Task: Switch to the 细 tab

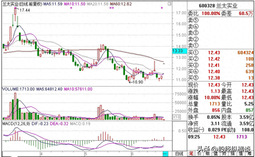Action: coord(208,154)
